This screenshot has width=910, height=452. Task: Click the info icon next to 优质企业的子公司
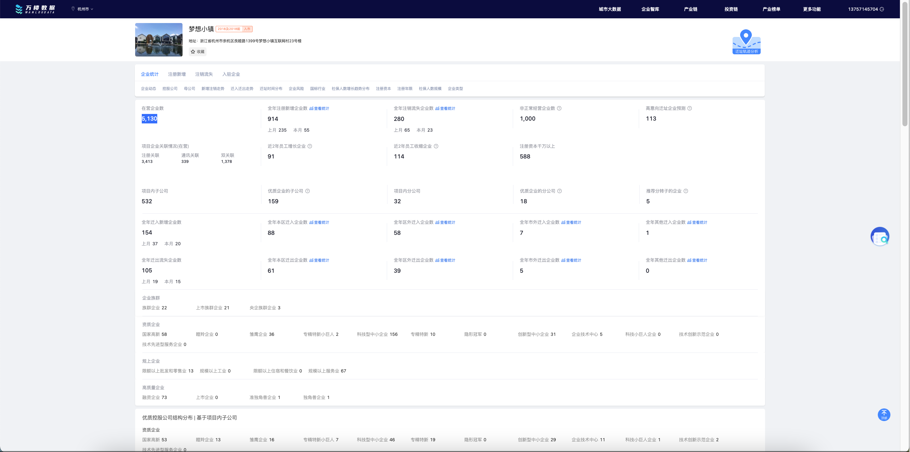308,191
